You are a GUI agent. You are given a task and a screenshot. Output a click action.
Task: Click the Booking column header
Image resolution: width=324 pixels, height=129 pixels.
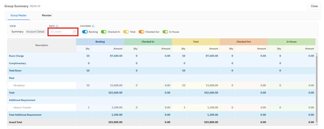100,42
